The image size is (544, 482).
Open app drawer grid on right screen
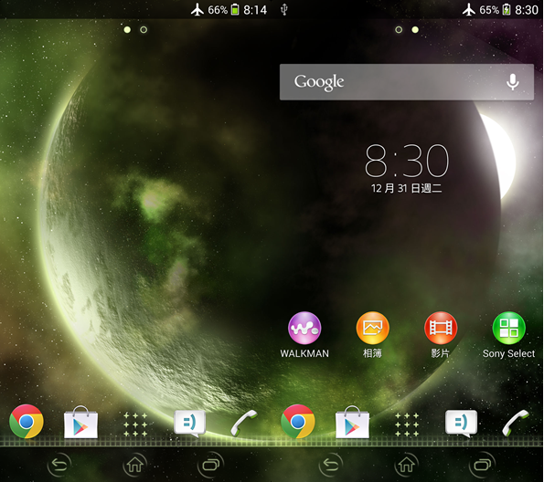pos(407,424)
